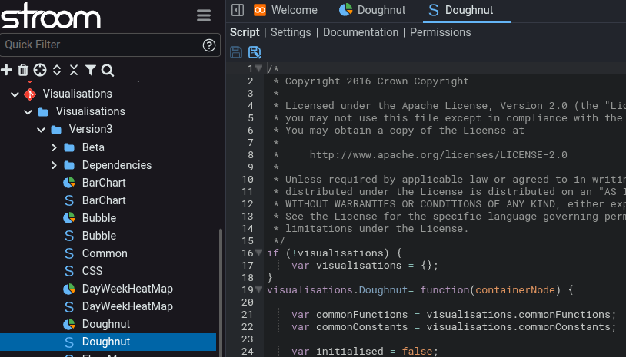Click the explorer tree vertical scrollbar
The height and width of the screenshot is (357, 626).
[x=221, y=291]
